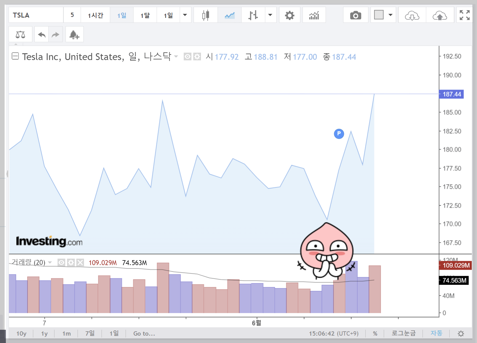This screenshot has width=477, height=343.
Task: Take a chart snapshot with camera icon
Action: tap(355, 14)
